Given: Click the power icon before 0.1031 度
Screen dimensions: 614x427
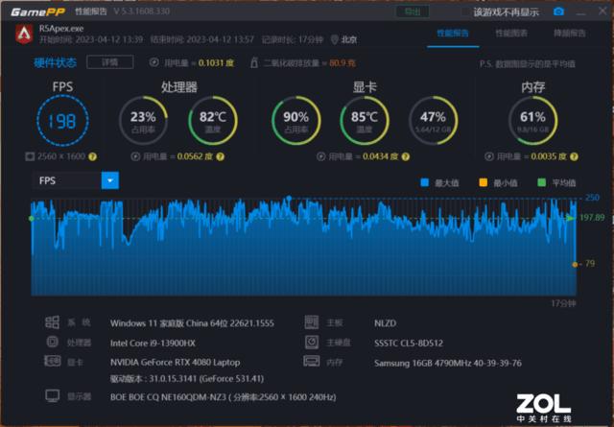Looking at the screenshot, I should pyautogui.click(x=153, y=62).
